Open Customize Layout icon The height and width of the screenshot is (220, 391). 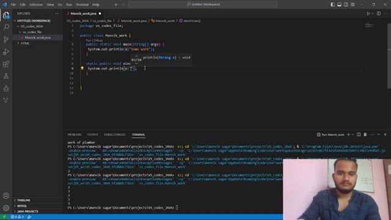click(x=353, y=4)
